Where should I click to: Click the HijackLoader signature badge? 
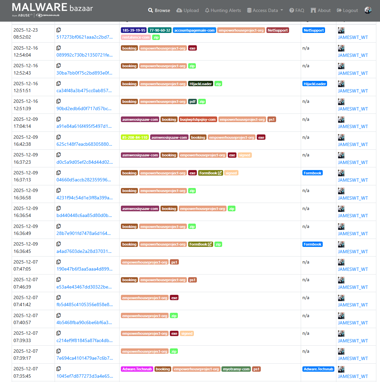315,84
